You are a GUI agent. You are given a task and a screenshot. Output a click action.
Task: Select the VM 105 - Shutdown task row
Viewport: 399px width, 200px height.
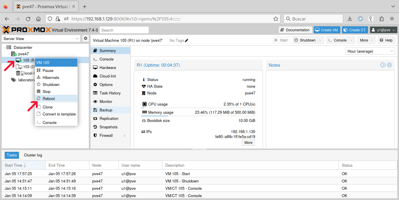coord(199,181)
